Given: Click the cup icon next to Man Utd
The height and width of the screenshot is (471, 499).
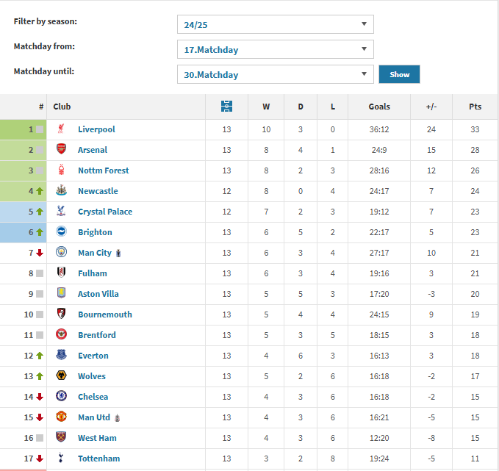Looking at the screenshot, I should 117,418.
